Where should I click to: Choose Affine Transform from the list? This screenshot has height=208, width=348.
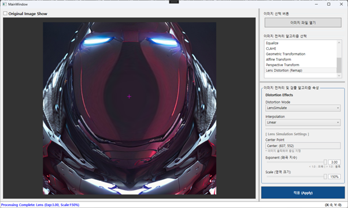tap(300, 59)
